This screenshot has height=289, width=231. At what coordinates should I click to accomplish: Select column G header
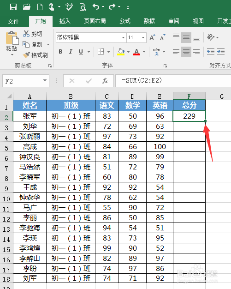(x=222, y=96)
